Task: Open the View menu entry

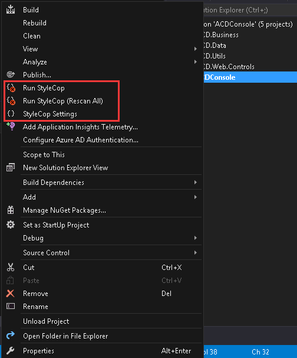Action: [x=103, y=49]
